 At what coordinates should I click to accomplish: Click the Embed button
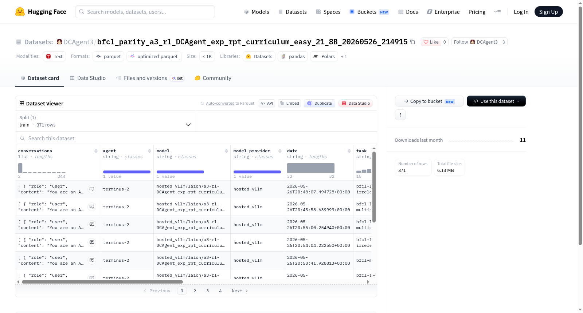pos(289,103)
